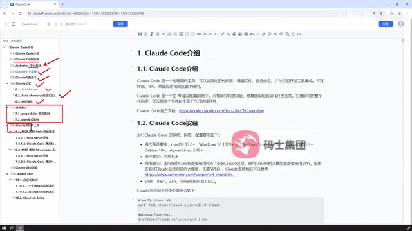Open the user avatar profile menu

(400, 24)
